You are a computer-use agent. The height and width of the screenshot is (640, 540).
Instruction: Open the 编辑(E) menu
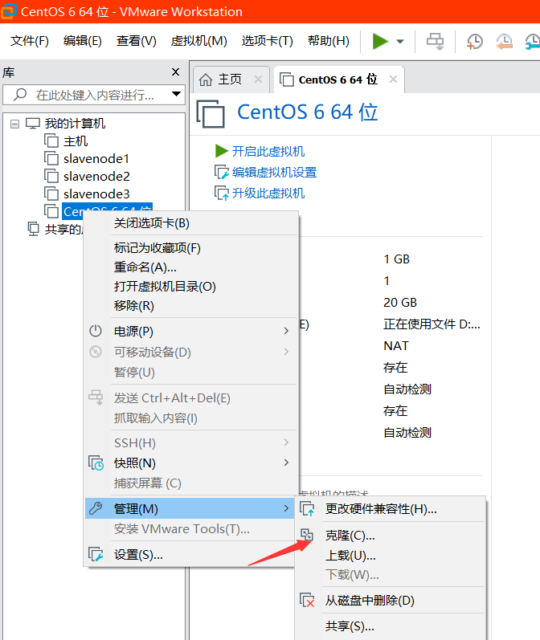tap(83, 41)
